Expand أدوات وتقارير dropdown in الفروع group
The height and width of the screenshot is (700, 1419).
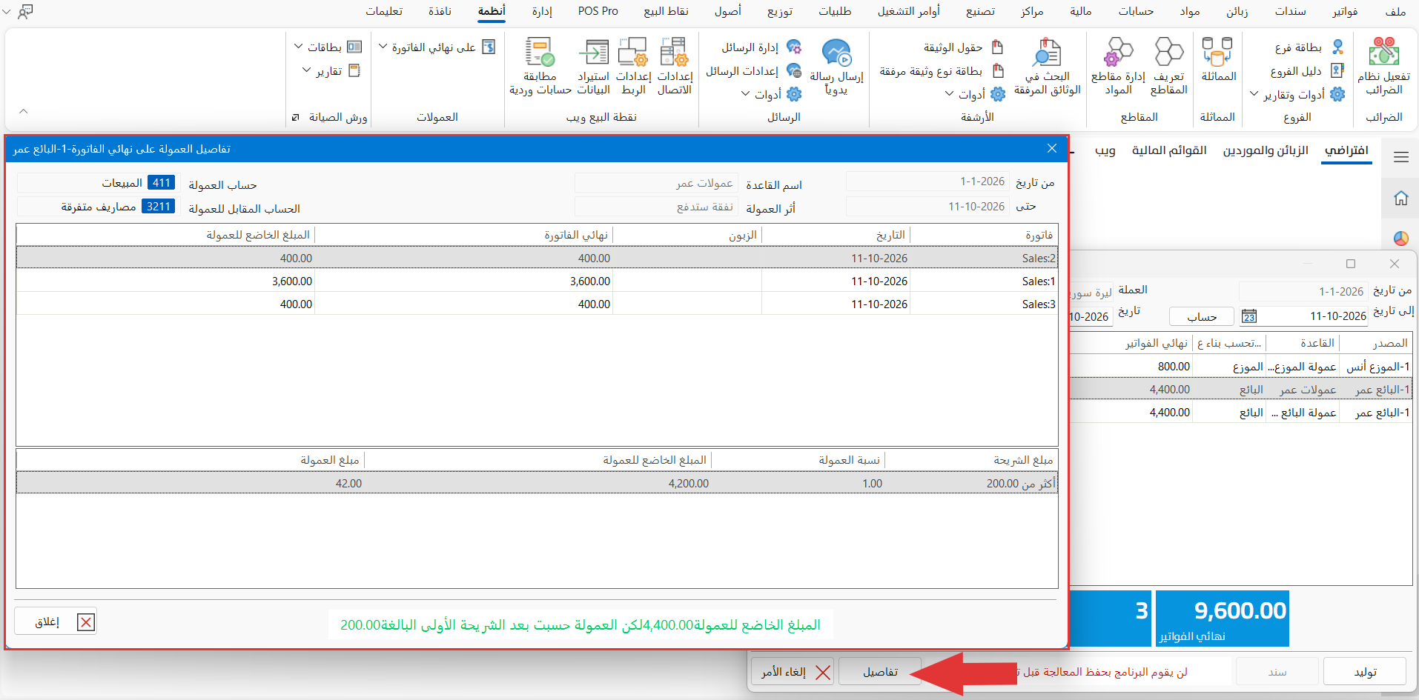[x=1297, y=95]
